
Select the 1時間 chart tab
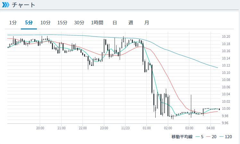tap(97, 23)
